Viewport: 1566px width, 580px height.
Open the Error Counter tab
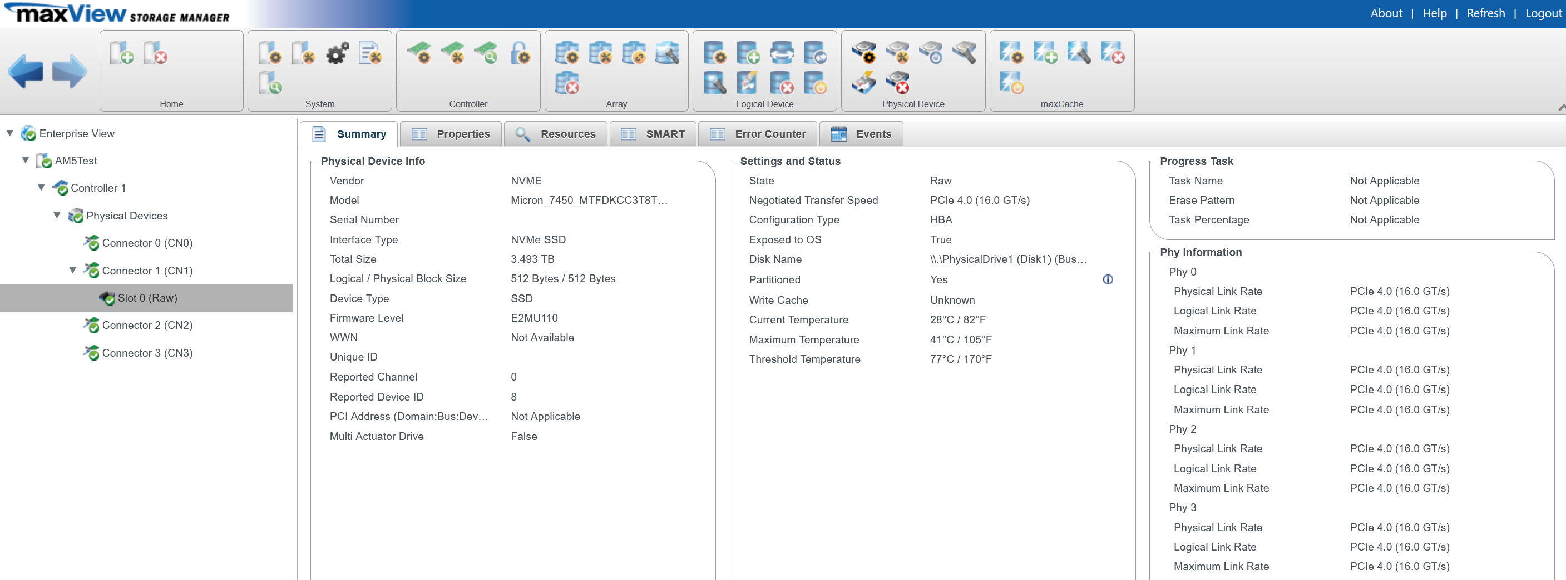[758, 134]
